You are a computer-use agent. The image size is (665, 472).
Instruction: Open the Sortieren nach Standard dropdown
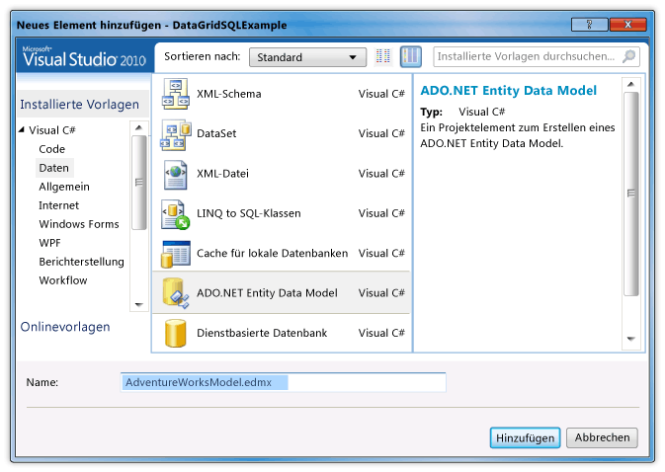[x=307, y=57]
